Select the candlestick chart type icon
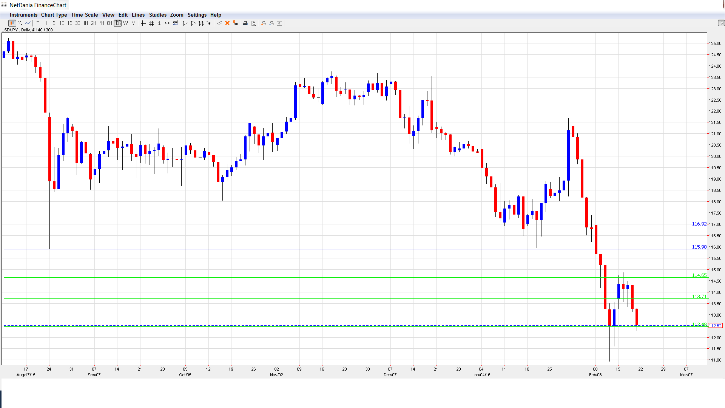 click(12, 23)
